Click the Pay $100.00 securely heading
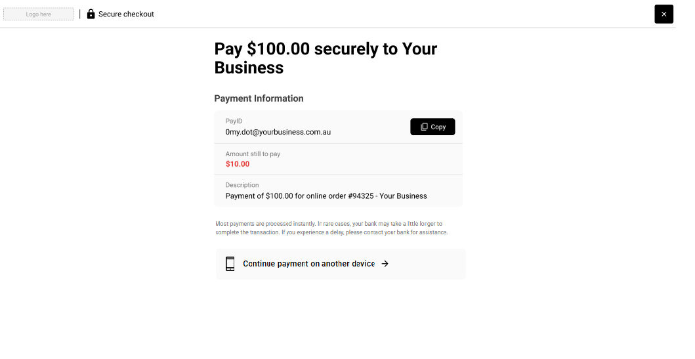 point(326,58)
